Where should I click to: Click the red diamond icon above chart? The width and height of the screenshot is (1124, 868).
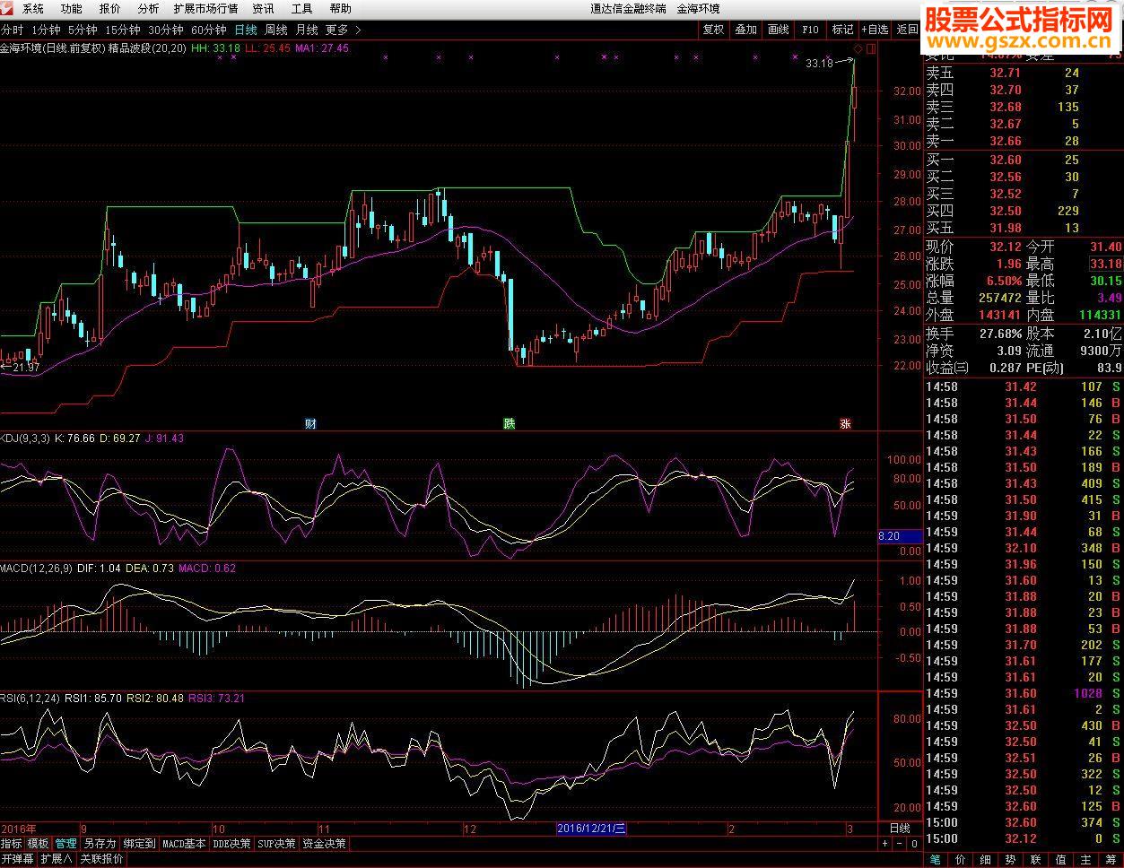click(858, 48)
